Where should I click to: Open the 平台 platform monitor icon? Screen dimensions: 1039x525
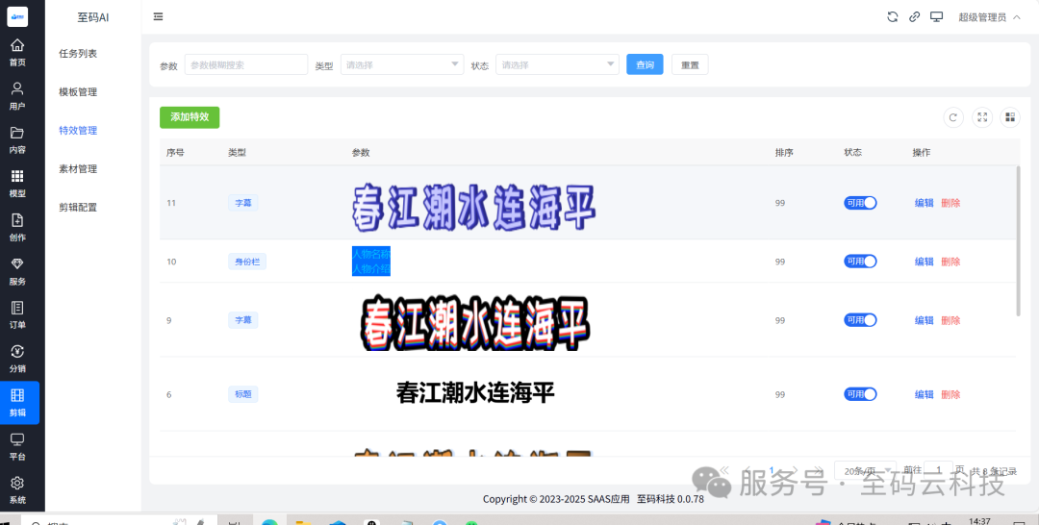coord(17,446)
